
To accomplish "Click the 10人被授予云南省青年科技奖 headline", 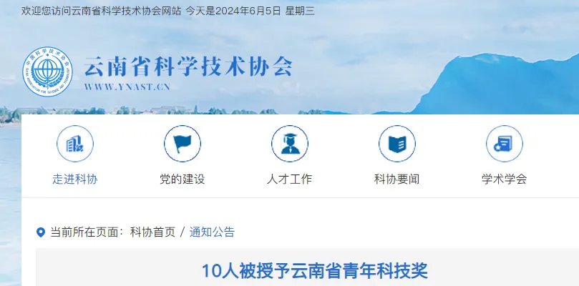I will point(315,271).
